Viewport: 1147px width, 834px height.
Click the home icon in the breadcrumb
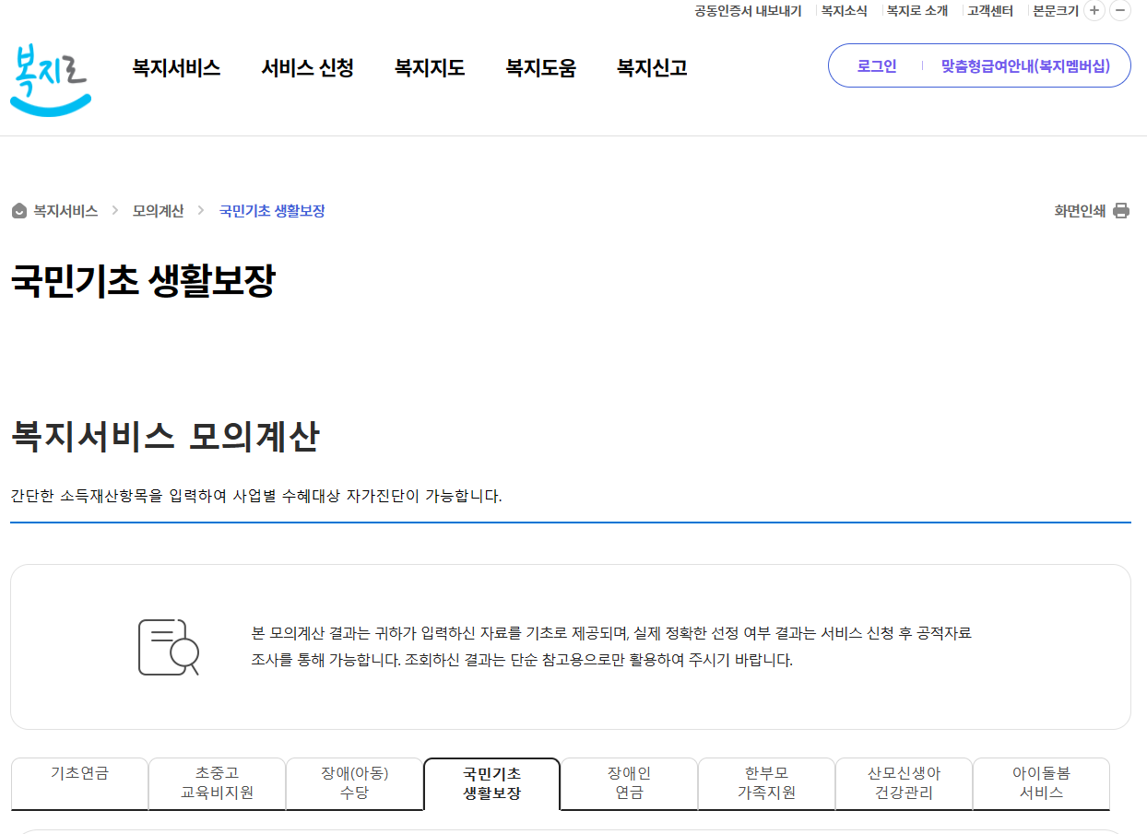[x=17, y=210]
